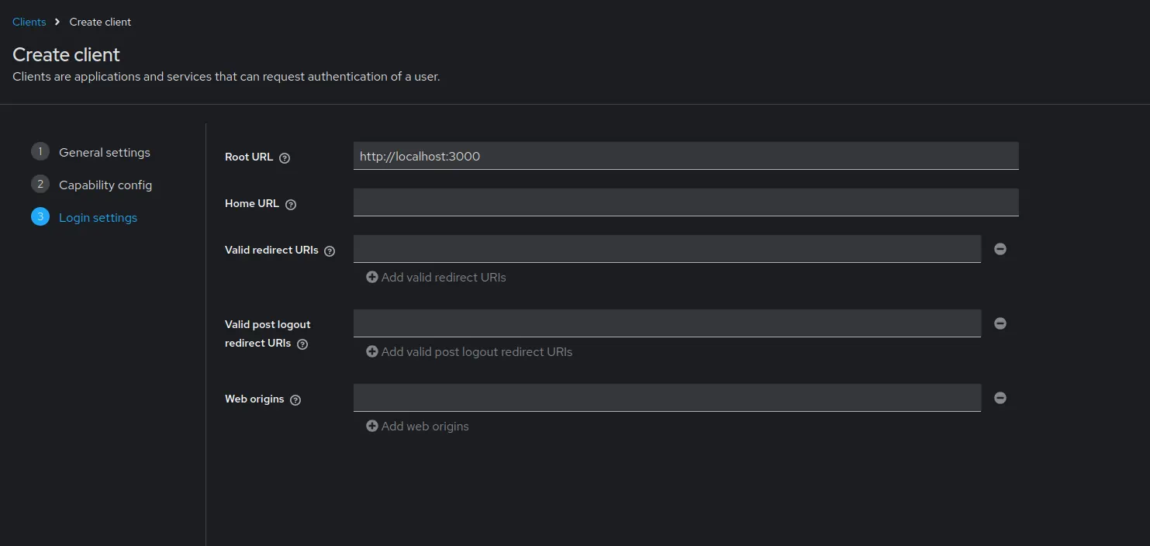1150x546 pixels.
Task: Show help for Valid post logout redirect URIs
Action: [x=302, y=344]
